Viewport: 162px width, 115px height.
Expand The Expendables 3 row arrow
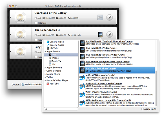[x=10, y=34]
